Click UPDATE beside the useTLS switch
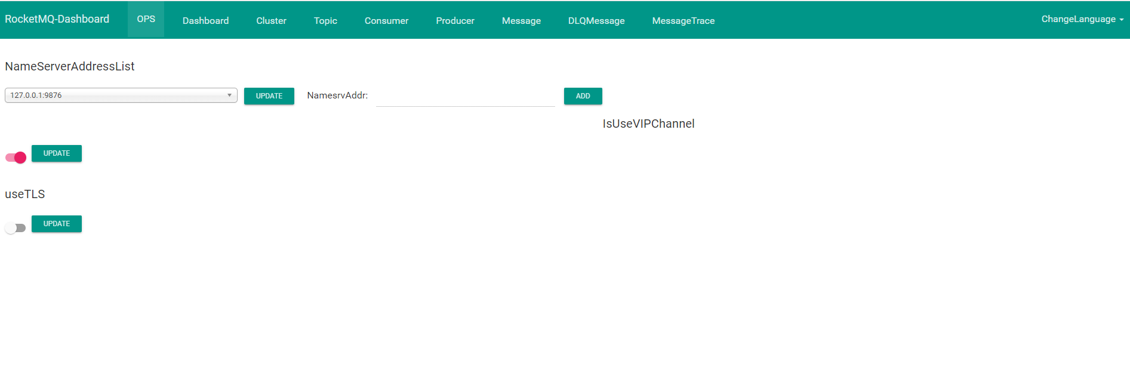Screen dimensions: 1130x370 (x=57, y=224)
